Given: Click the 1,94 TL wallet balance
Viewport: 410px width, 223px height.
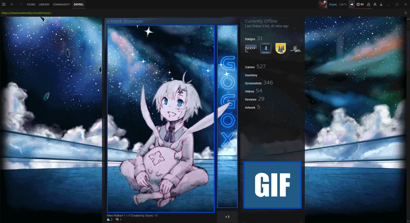Looking at the screenshot, I should pyautogui.click(x=343, y=4).
